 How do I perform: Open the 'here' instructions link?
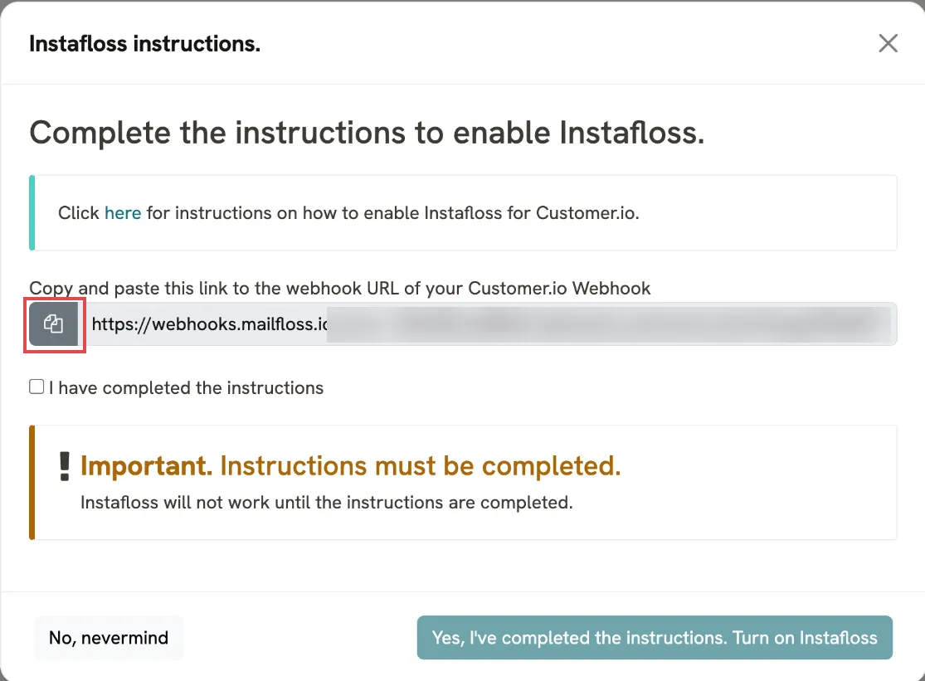123,213
